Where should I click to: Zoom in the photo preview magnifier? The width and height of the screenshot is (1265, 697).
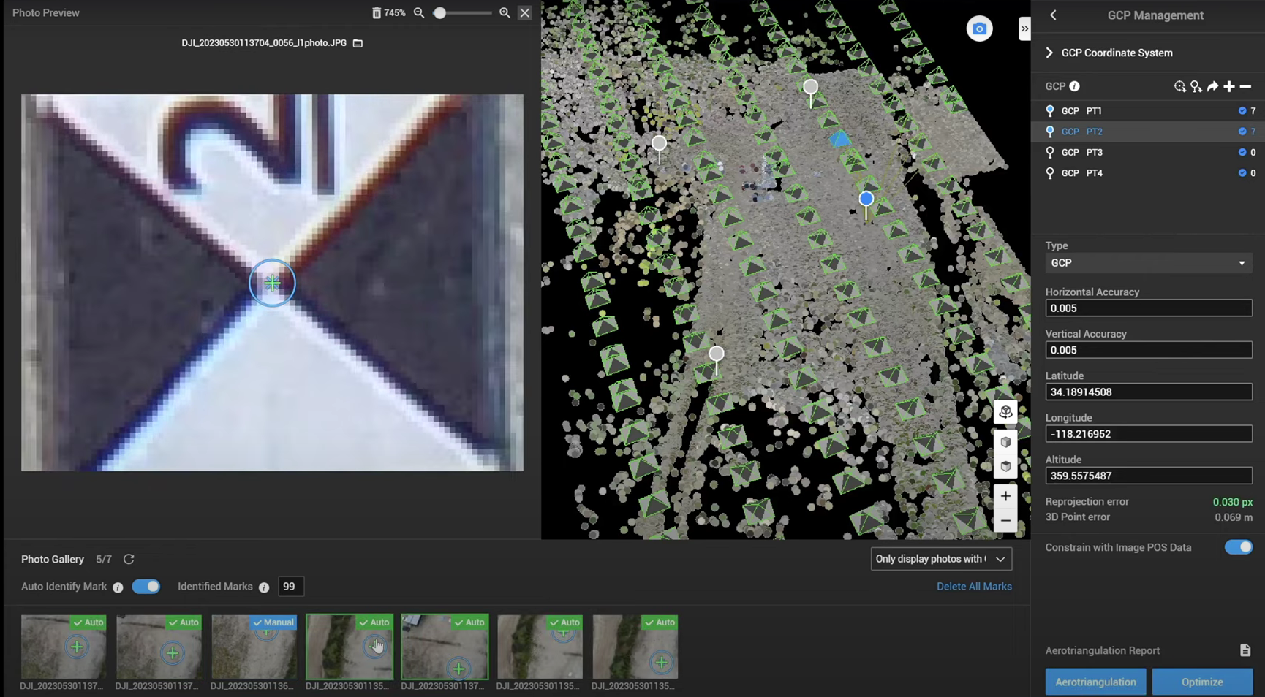pyautogui.click(x=505, y=13)
